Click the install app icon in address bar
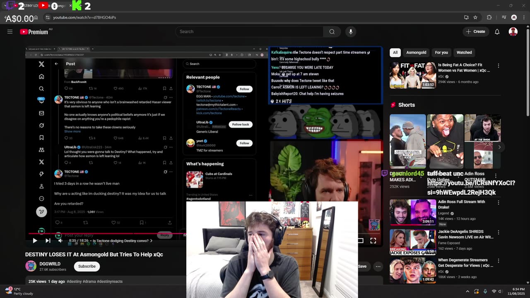530x298 pixels. click(x=466, y=17)
